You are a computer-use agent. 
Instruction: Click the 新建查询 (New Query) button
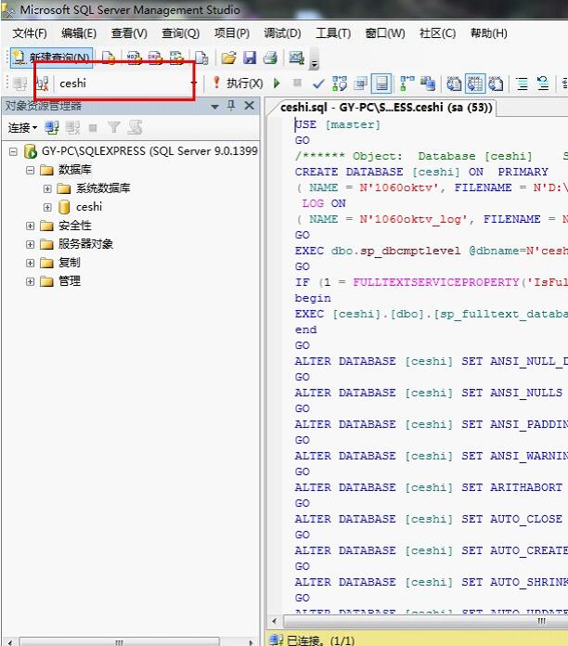[52, 58]
